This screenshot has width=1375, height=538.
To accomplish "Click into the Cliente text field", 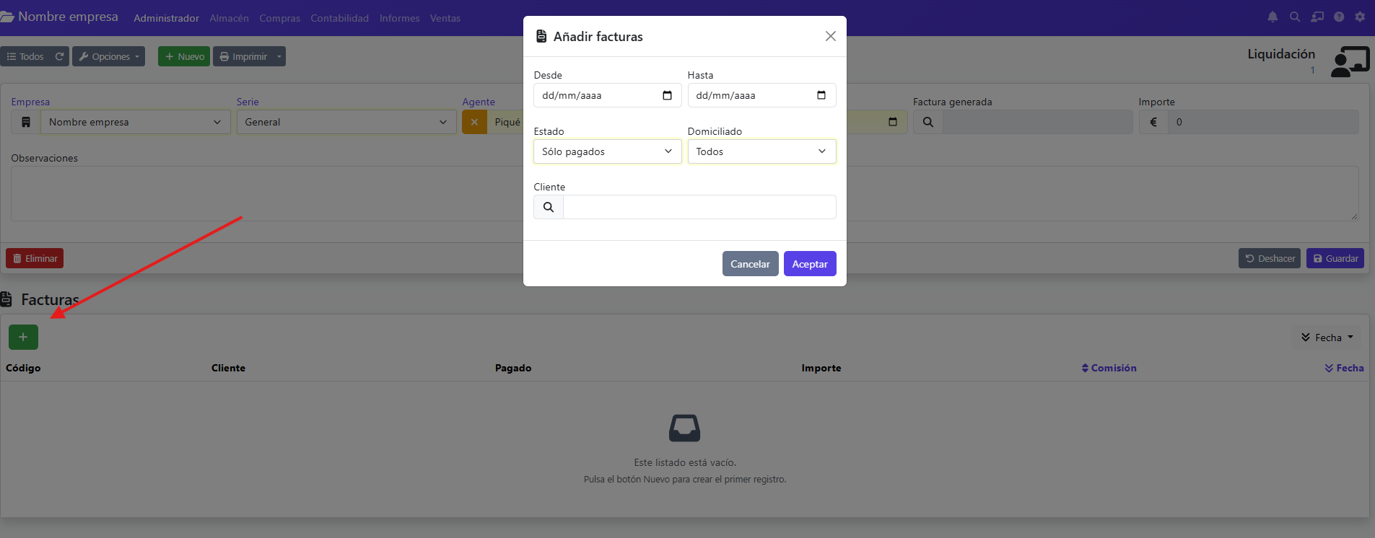I will click(699, 207).
